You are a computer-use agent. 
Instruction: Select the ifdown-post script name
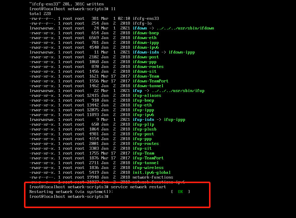click(146, 57)
